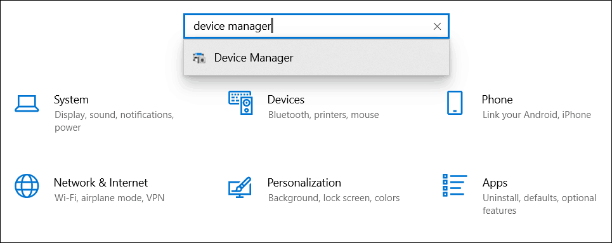Click the search box containing 'device manager'
Screen dimensions: 612x243
click(x=316, y=26)
